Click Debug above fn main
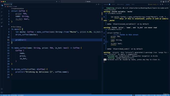This screenshot has height=96, width=170. pyautogui.click(x=19, y=27)
